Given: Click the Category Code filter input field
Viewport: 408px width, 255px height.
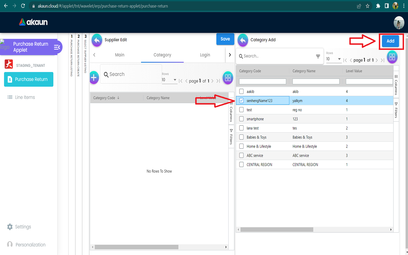Looking at the screenshot, I should (x=262, y=82).
